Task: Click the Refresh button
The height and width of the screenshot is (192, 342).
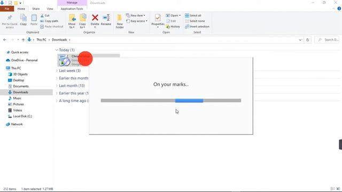Action: pos(308,40)
